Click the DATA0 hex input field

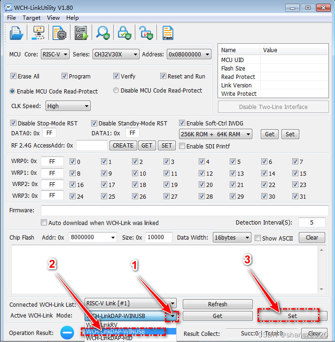tap(49, 133)
